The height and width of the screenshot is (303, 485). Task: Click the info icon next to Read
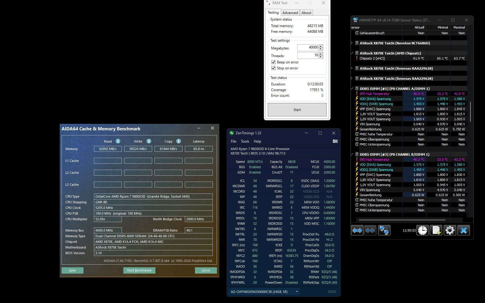(x=118, y=141)
